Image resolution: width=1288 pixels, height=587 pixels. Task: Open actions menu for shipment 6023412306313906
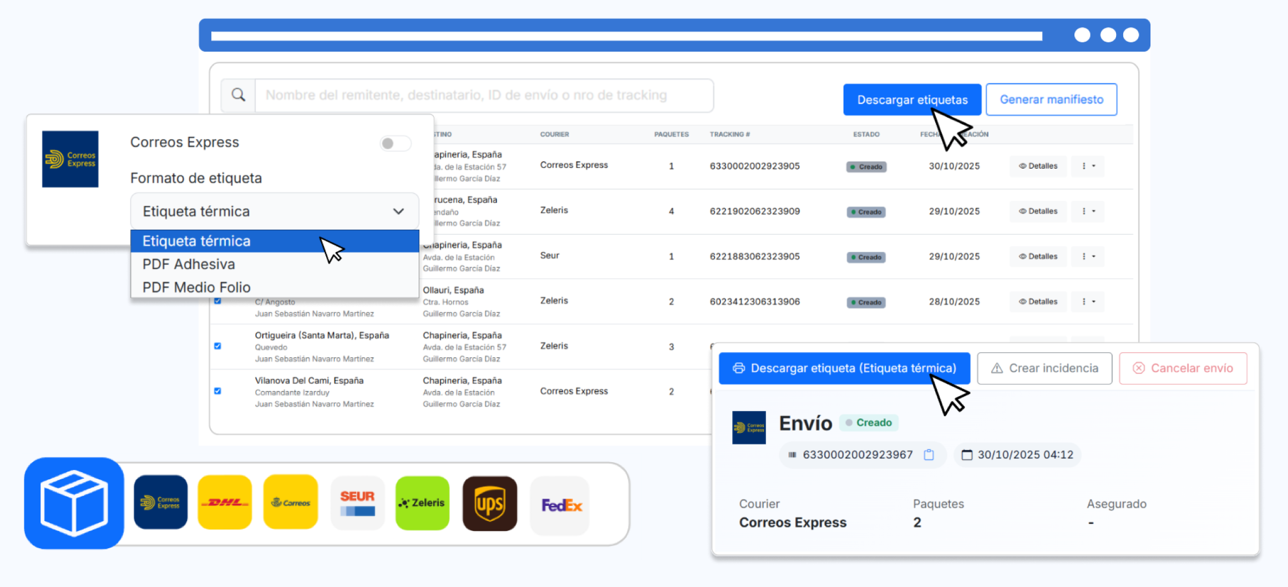pyautogui.click(x=1088, y=302)
